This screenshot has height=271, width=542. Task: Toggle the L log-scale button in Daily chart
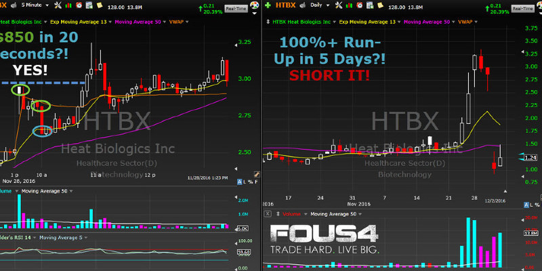pyautogui.click(x=531, y=205)
